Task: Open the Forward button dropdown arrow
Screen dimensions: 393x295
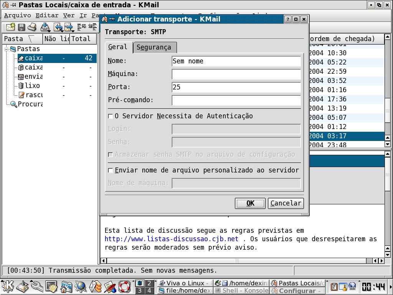Action: coord(73,31)
